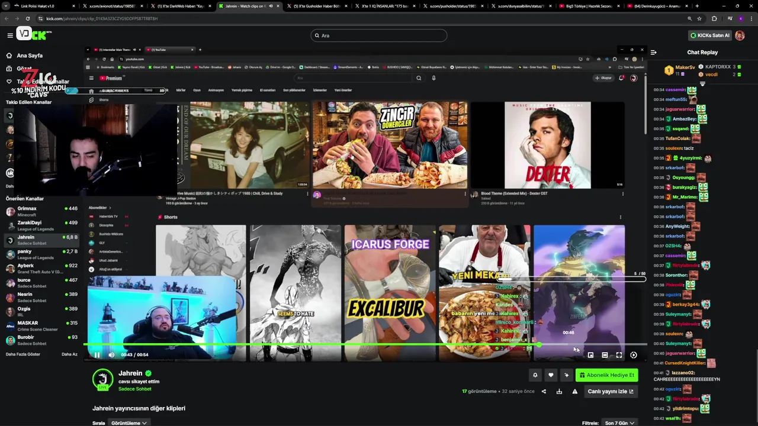Click CursedKnightKiller username in chat
Image resolution: width=758 pixels, height=426 pixels.
click(685, 363)
